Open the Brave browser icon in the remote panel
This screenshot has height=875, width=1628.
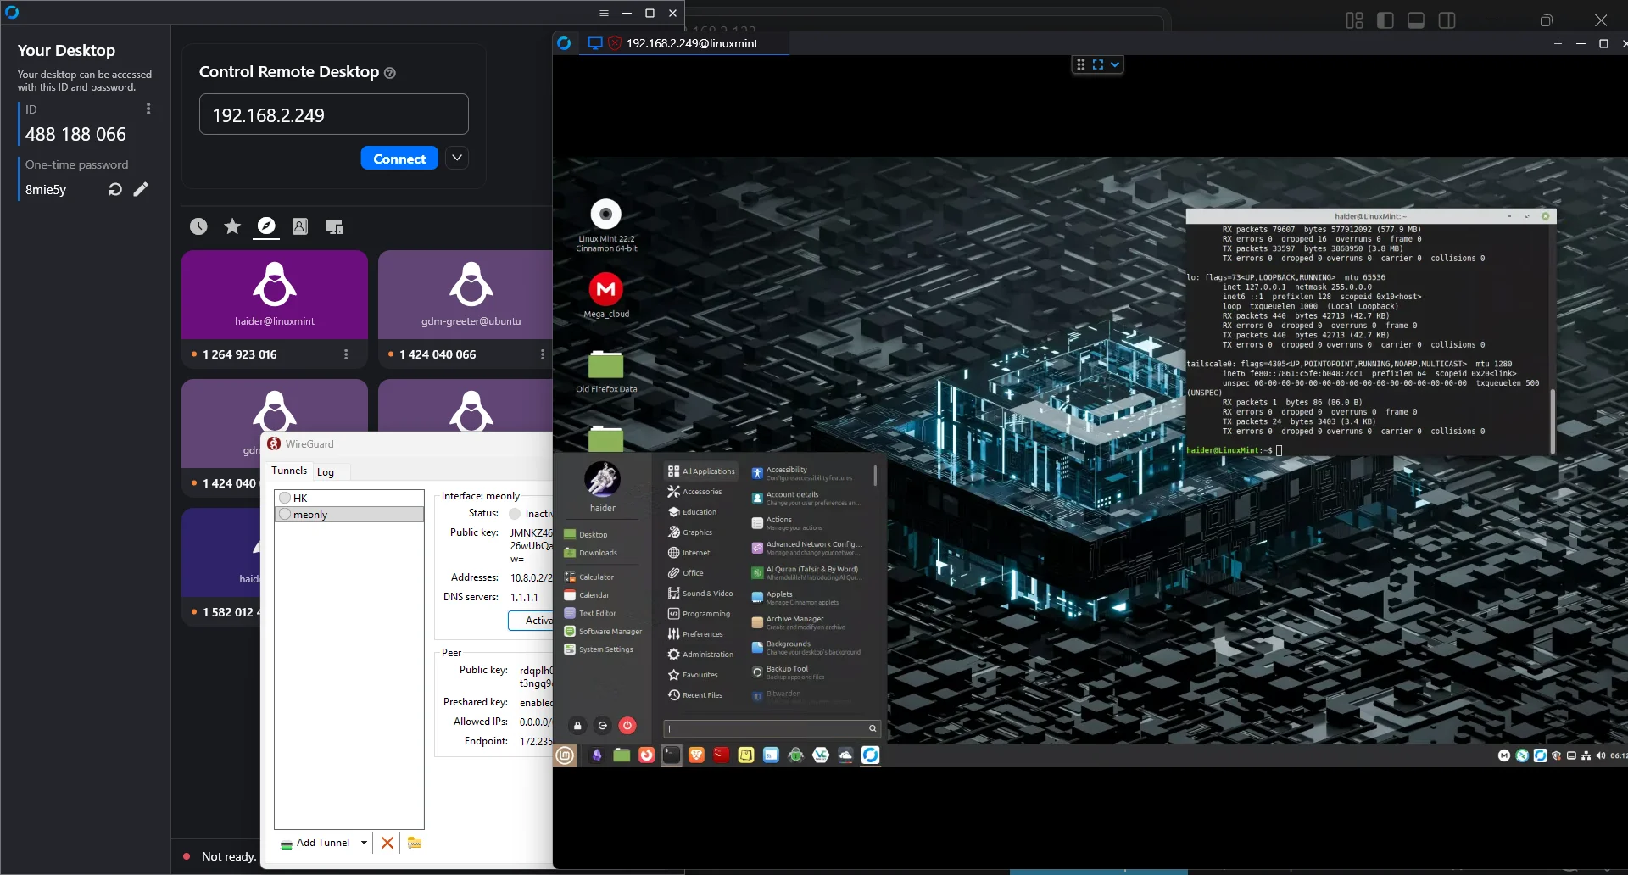(x=696, y=755)
